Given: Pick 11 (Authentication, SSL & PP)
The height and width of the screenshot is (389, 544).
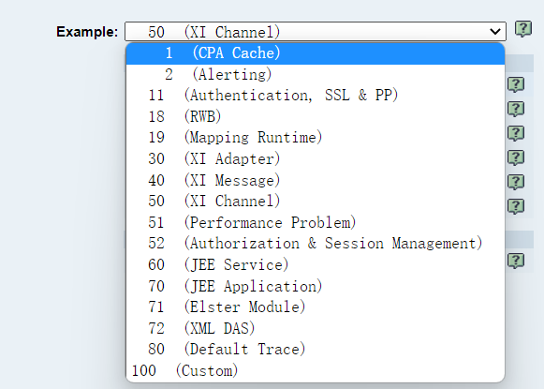Looking at the screenshot, I should (316, 96).
